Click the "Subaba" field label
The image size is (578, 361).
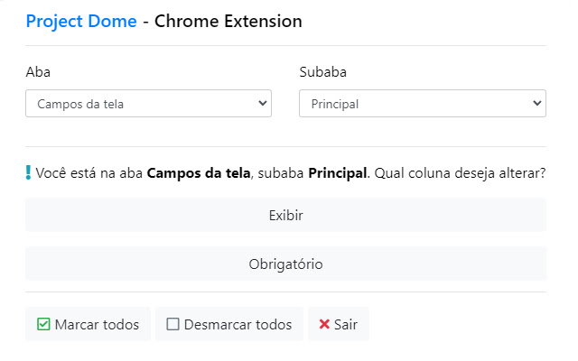322,72
